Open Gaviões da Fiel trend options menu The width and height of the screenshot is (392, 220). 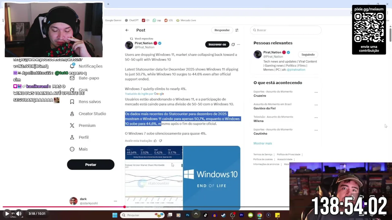tap(316, 105)
